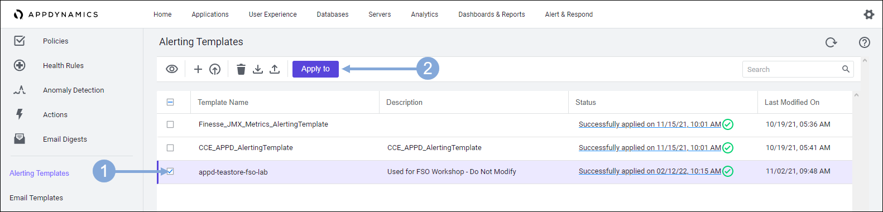Go to Health Rules in sidebar
Viewport: 883px width, 212px height.
coord(63,66)
